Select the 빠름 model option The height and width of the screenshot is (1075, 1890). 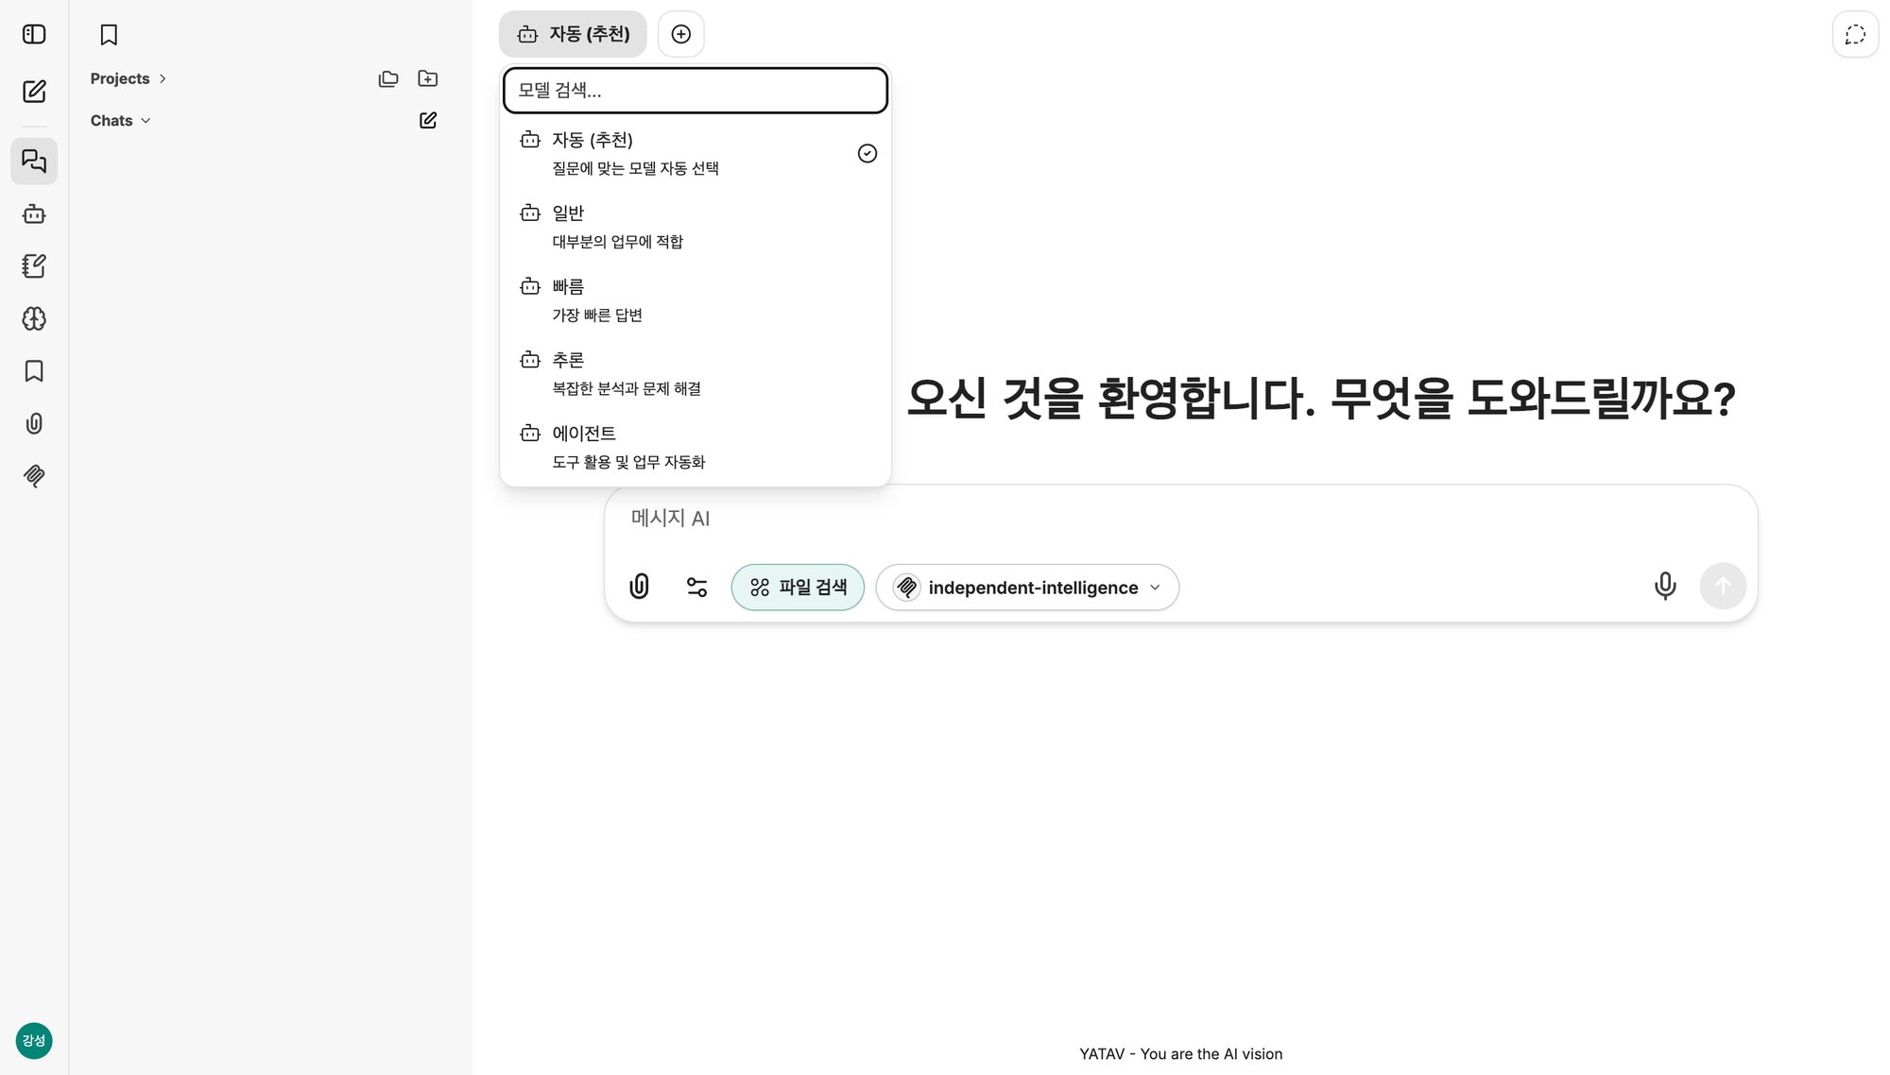[696, 300]
